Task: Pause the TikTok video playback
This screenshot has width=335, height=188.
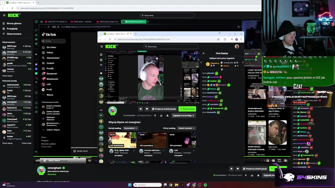Action: click(x=75, y=151)
